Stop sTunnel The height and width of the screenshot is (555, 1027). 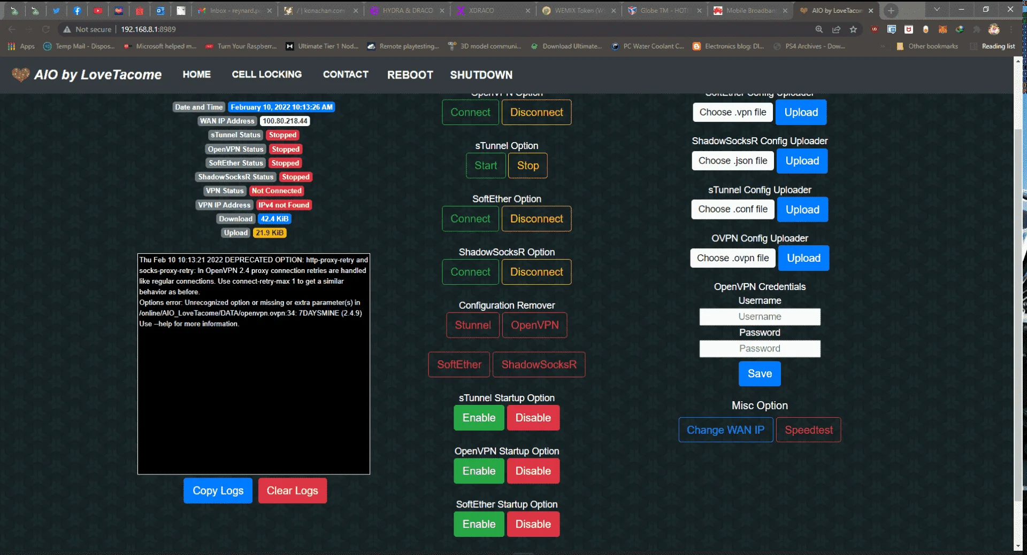pyautogui.click(x=528, y=166)
